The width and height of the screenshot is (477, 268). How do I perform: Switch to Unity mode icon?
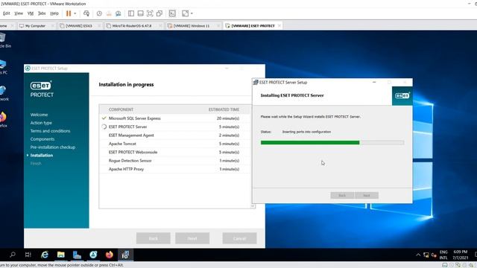[x=159, y=13]
